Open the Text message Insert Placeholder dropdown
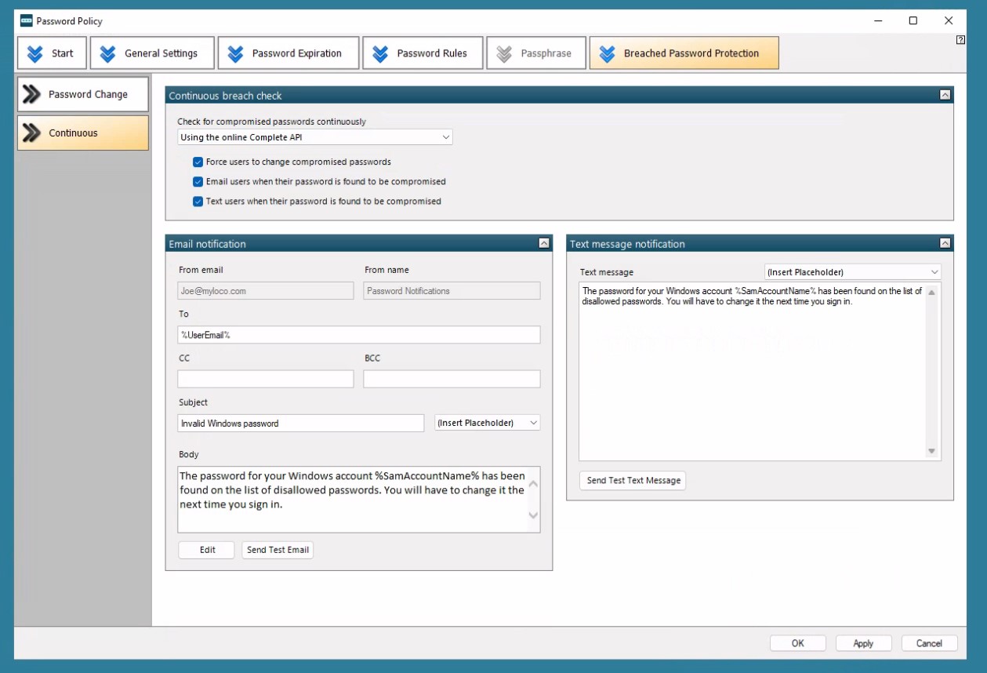The height and width of the screenshot is (673, 987). (x=853, y=272)
